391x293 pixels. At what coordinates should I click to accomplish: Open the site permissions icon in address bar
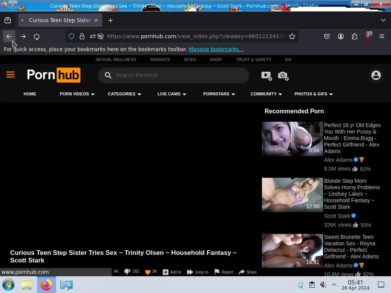pyautogui.click(x=92, y=36)
